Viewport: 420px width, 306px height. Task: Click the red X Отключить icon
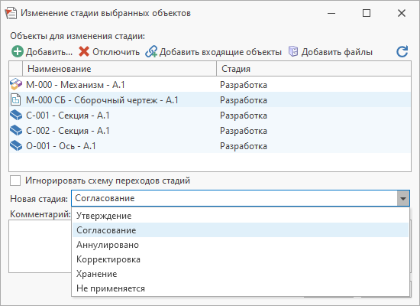pyautogui.click(x=84, y=51)
